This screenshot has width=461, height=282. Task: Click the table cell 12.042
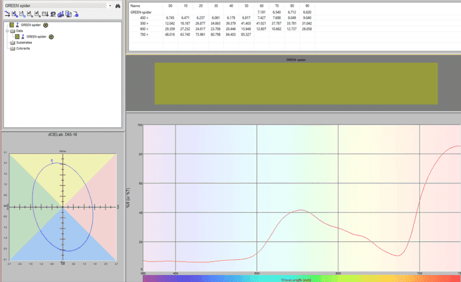point(170,24)
